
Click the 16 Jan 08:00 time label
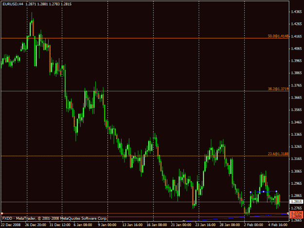[157, 225]
